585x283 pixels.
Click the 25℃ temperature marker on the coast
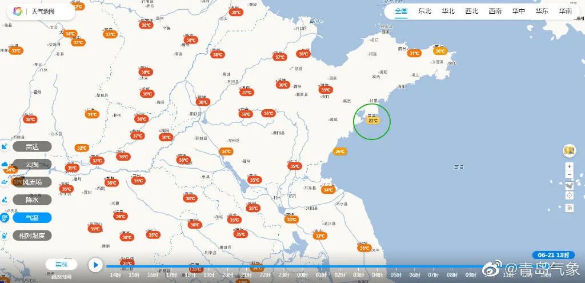[x=340, y=152]
